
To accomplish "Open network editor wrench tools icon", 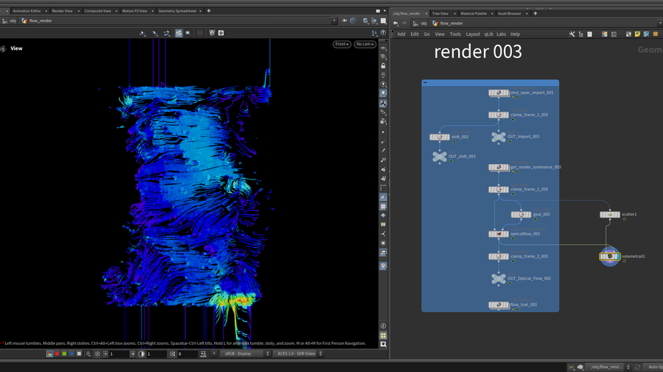I will pos(572,34).
